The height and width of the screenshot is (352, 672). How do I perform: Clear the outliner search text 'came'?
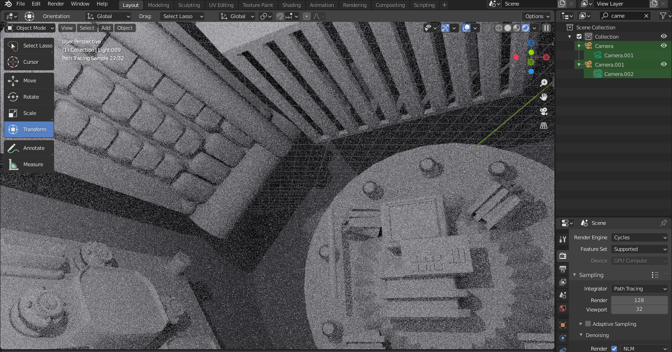[646, 16]
